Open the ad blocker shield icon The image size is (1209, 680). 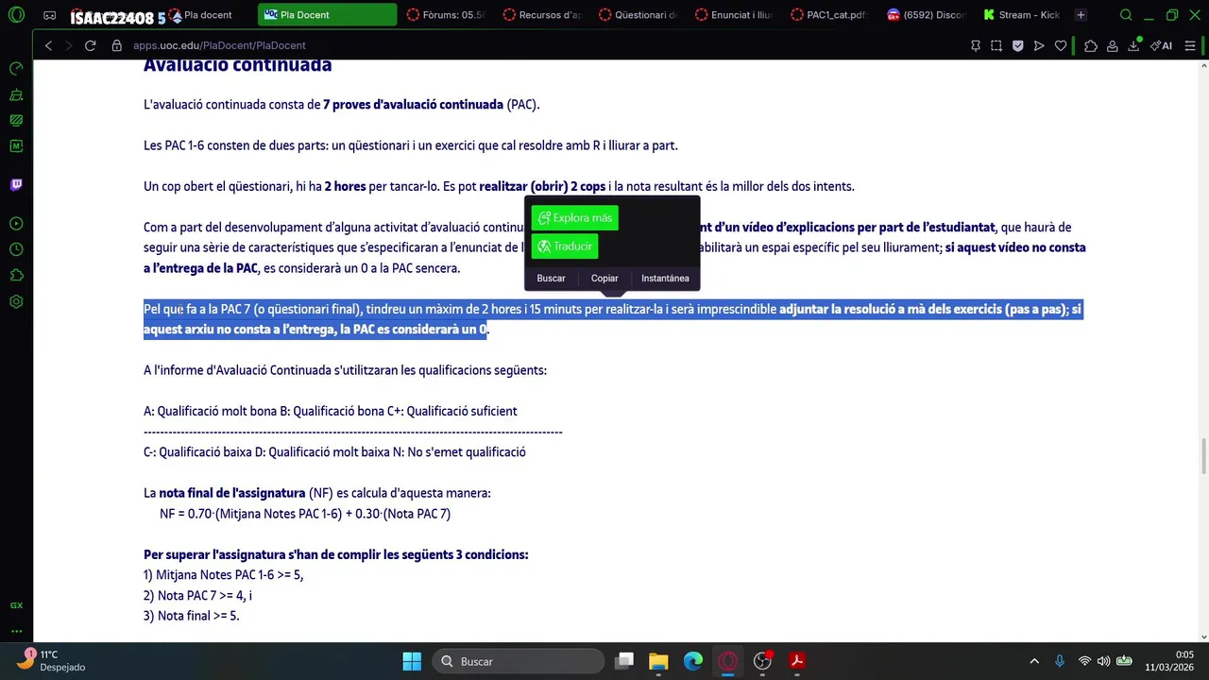click(x=1017, y=45)
